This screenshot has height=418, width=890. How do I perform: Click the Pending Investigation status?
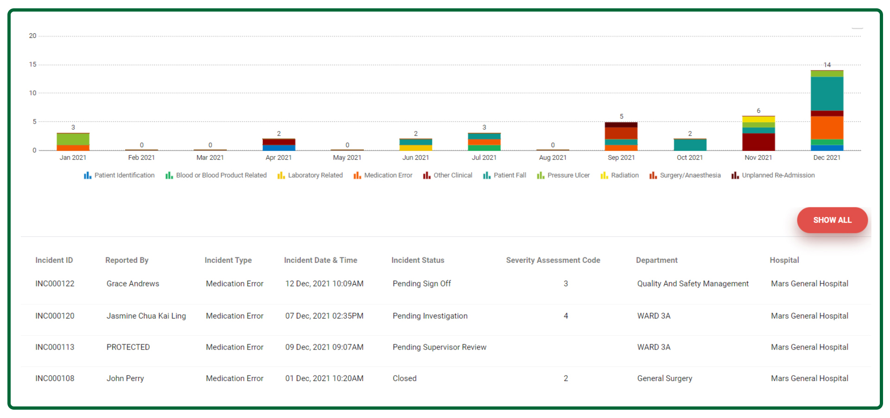click(430, 316)
